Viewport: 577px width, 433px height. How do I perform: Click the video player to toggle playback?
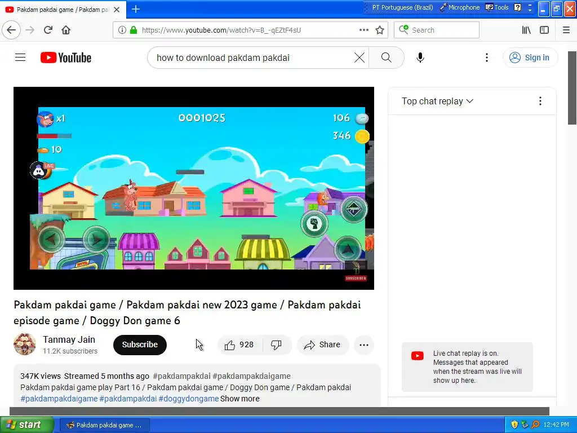[194, 188]
